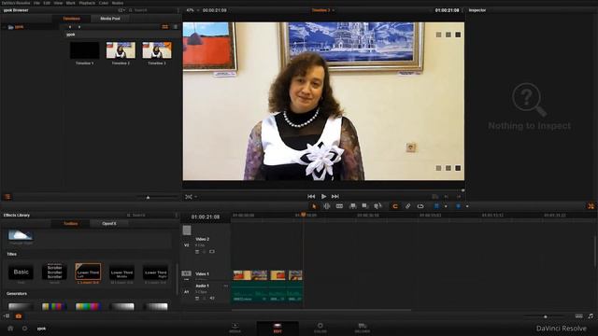Switch browser to list view
Image resolution: width=598 pixels, height=336 pixels.
176,27
